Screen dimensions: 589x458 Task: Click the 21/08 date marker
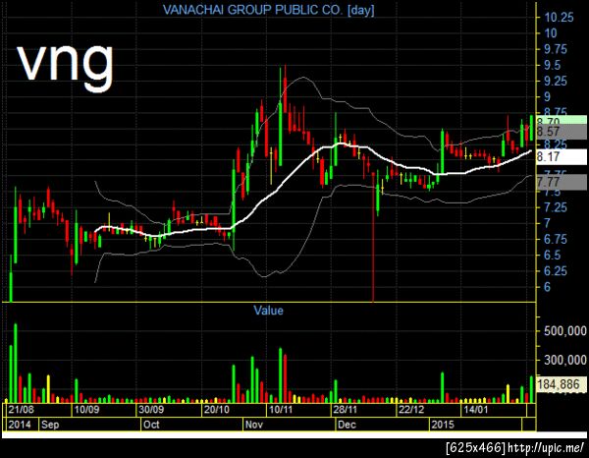[x=21, y=410]
